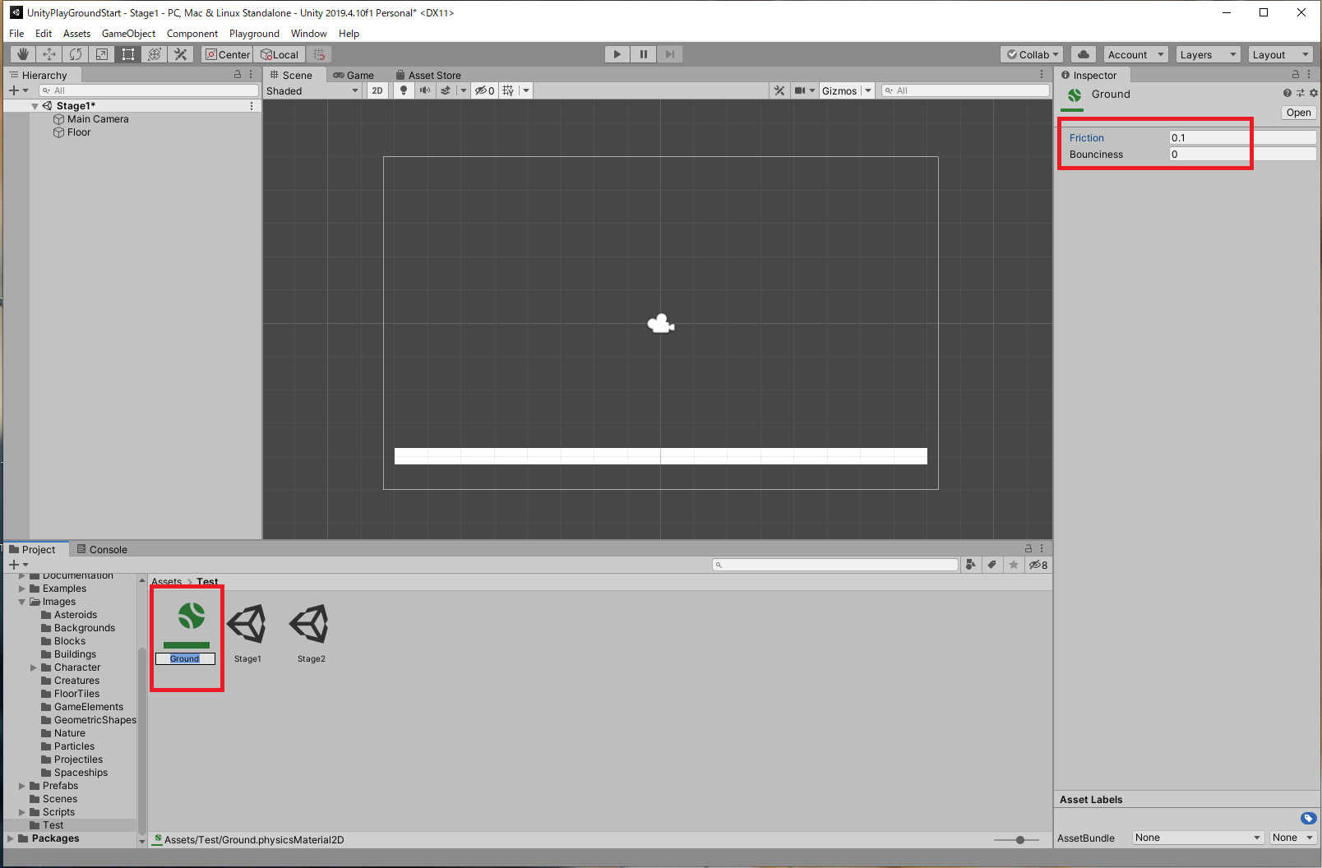Toggle scene effects like skybox
This screenshot has height=868, width=1322.
click(x=446, y=90)
